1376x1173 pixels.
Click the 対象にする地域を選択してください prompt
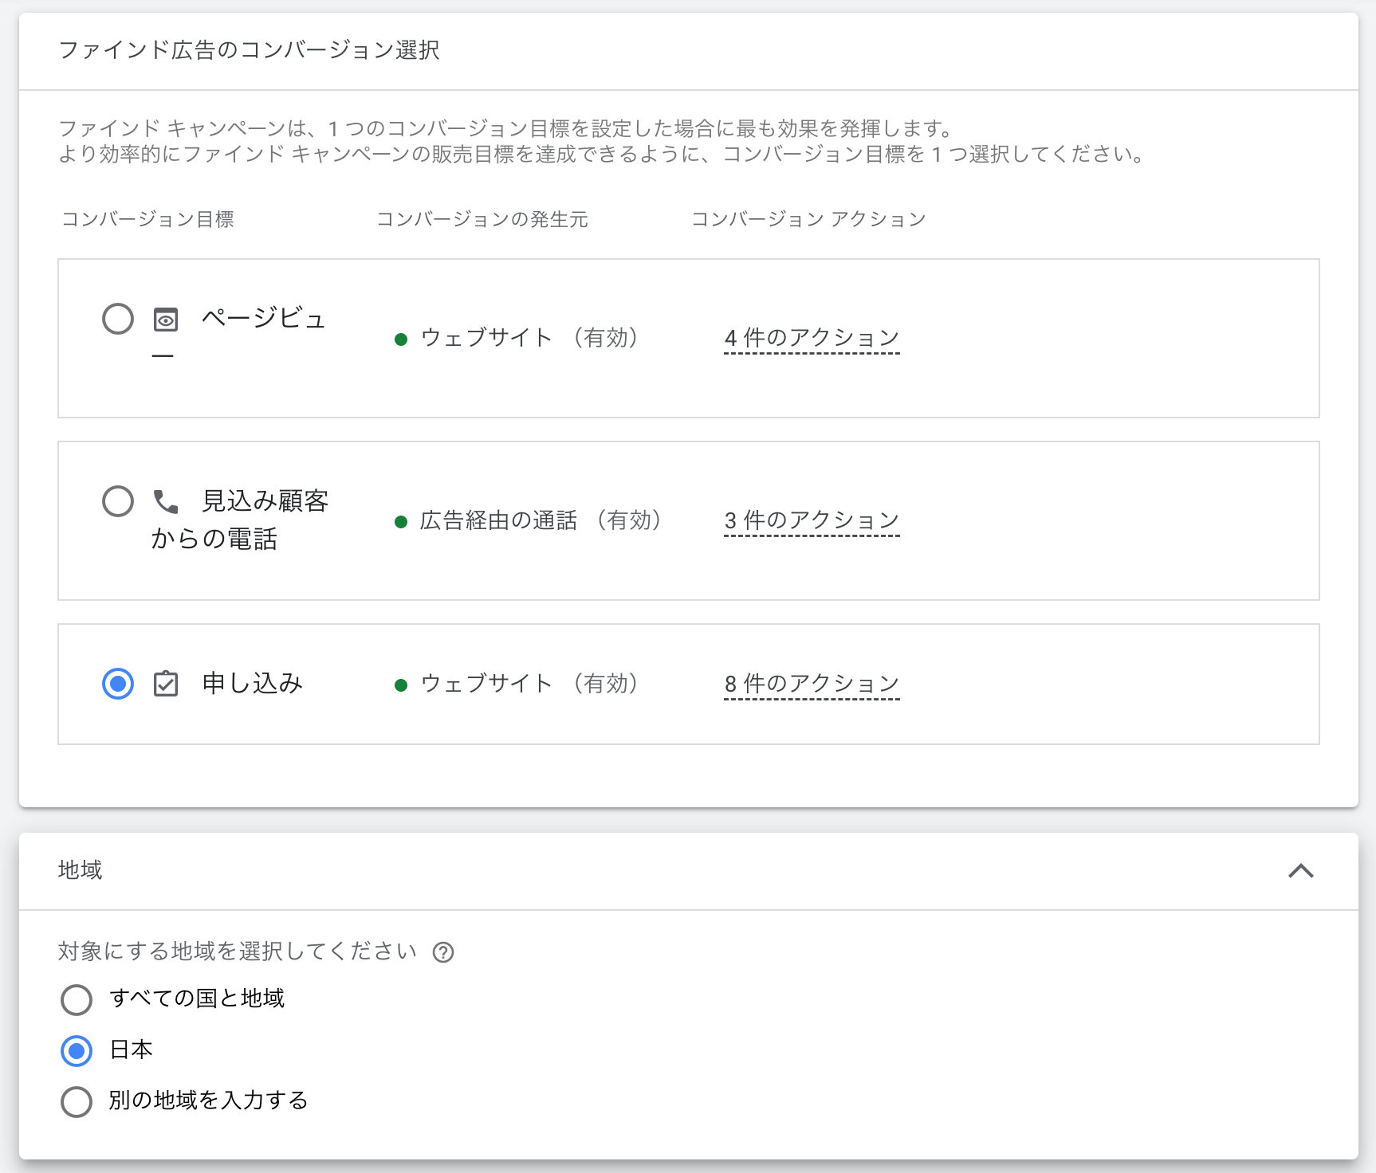coord(238,951)
